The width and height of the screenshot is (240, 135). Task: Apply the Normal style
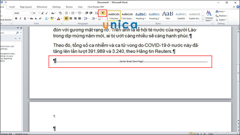point(114,16)
